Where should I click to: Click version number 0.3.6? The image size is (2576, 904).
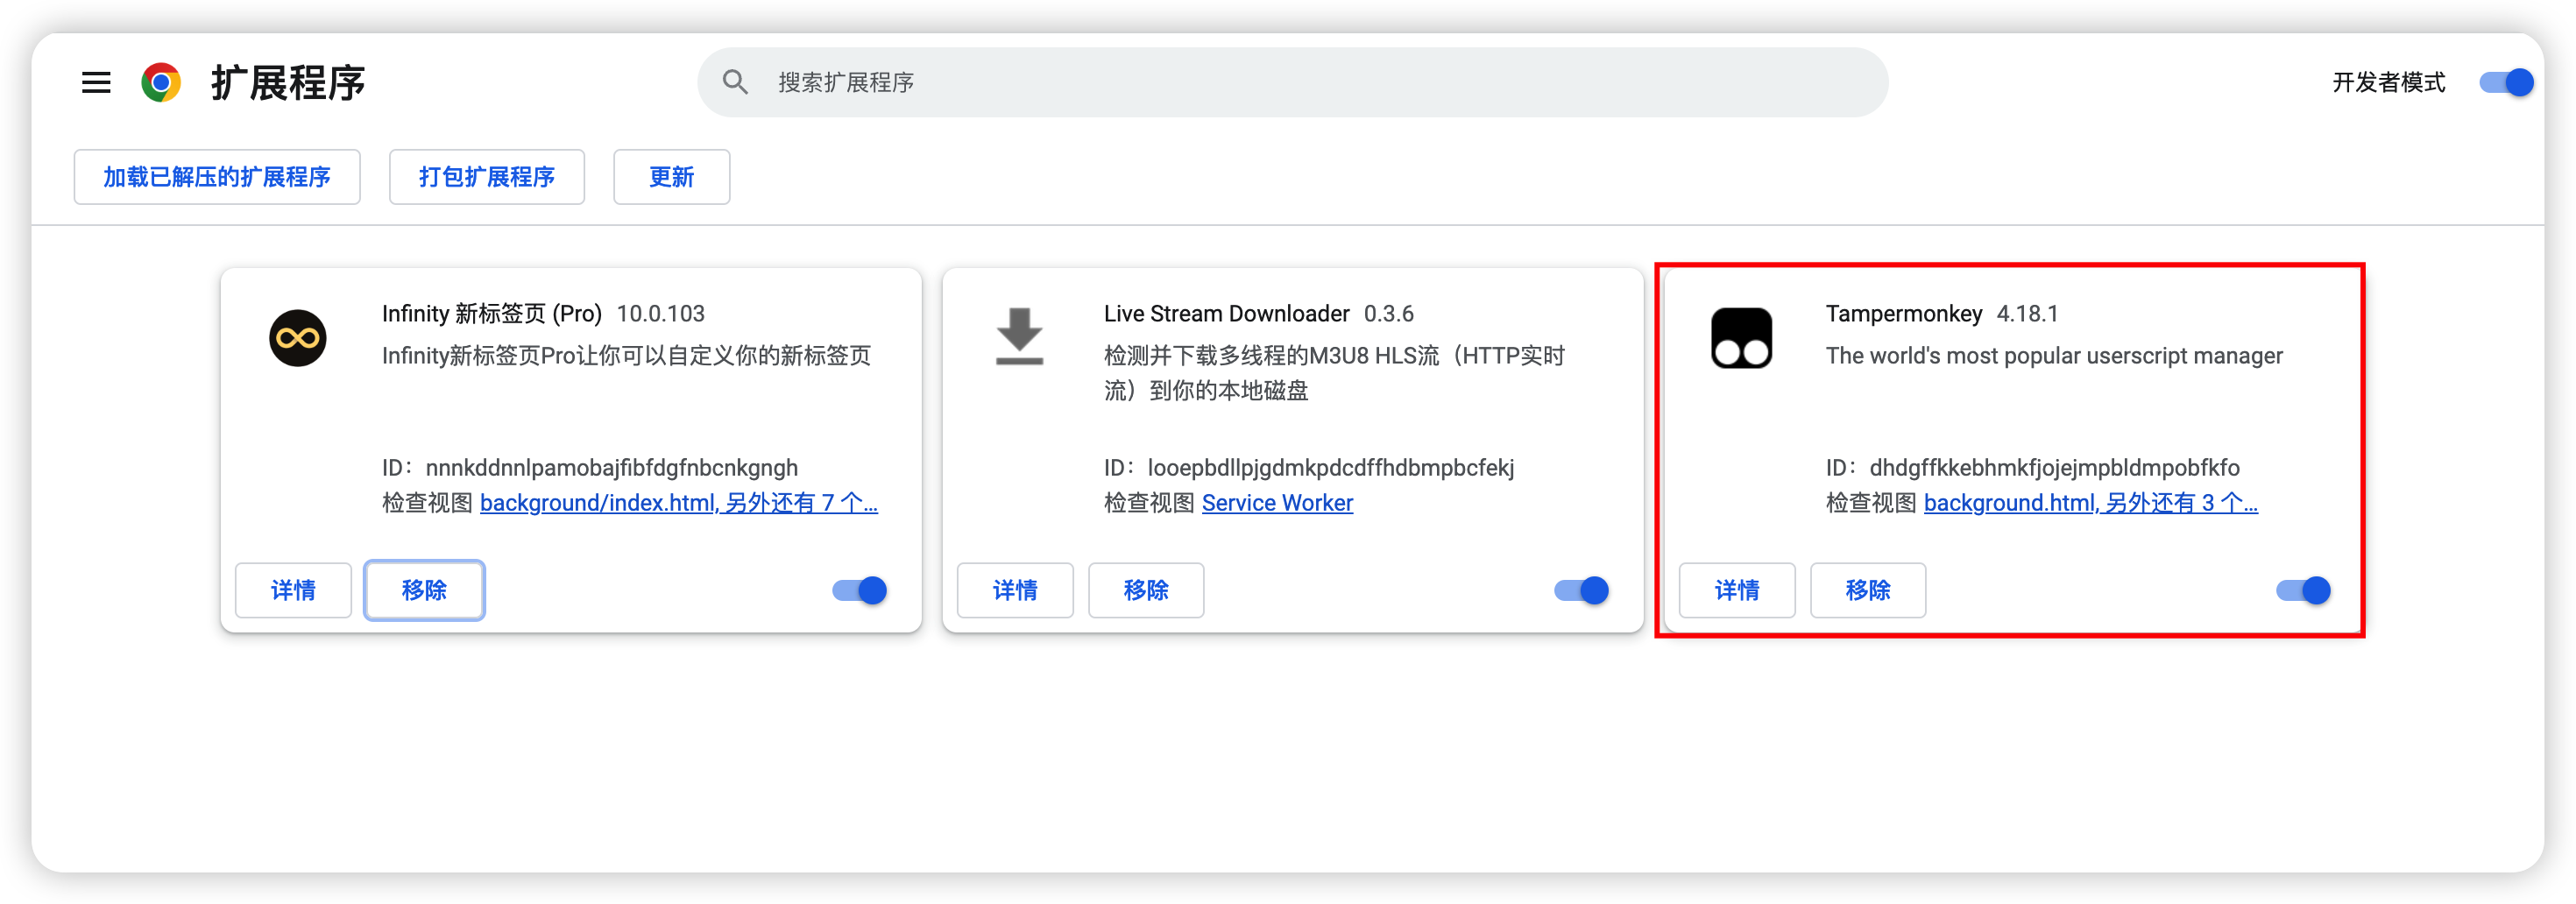tap(1389, 314)
